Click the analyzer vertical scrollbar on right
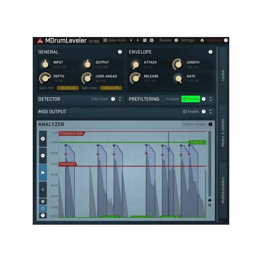The width and height of the screenshot is (262, 262). 210,163
